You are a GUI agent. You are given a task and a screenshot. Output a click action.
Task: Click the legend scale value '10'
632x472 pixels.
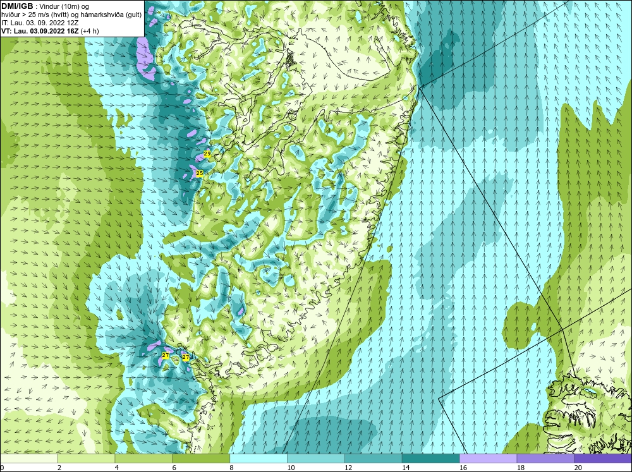click(291, 468)
